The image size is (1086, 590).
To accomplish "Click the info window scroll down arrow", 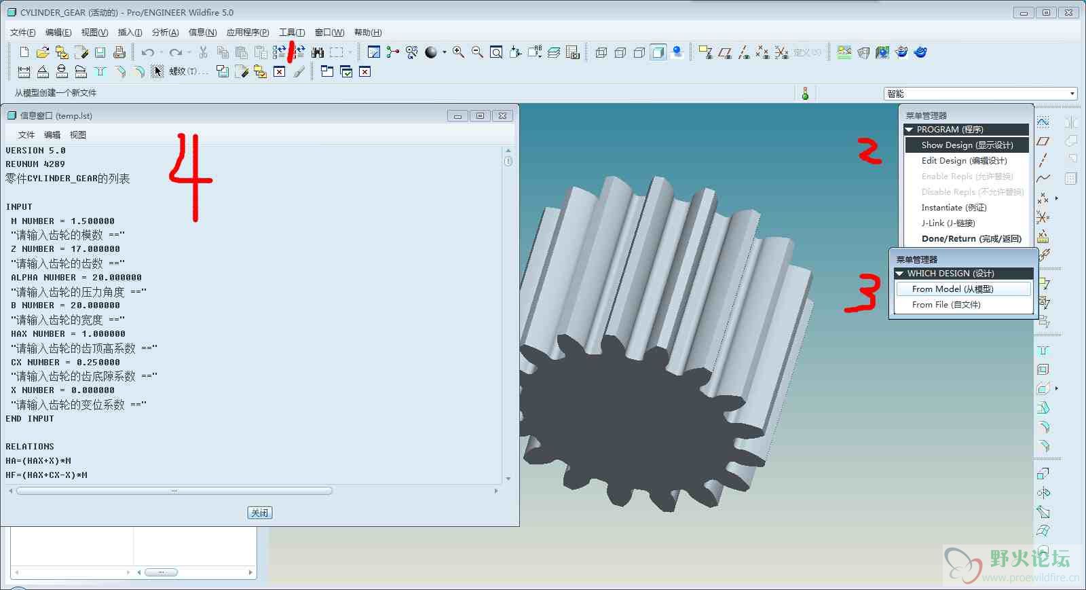I will click(x=508, y=479).
